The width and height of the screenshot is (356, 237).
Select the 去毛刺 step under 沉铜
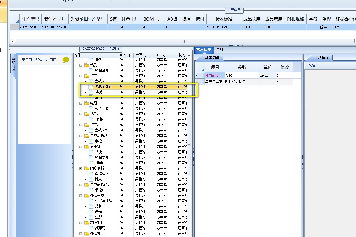point(100,81)
